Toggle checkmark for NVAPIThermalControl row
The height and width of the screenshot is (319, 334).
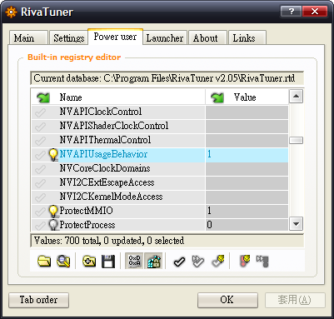[x=41, y=141]
